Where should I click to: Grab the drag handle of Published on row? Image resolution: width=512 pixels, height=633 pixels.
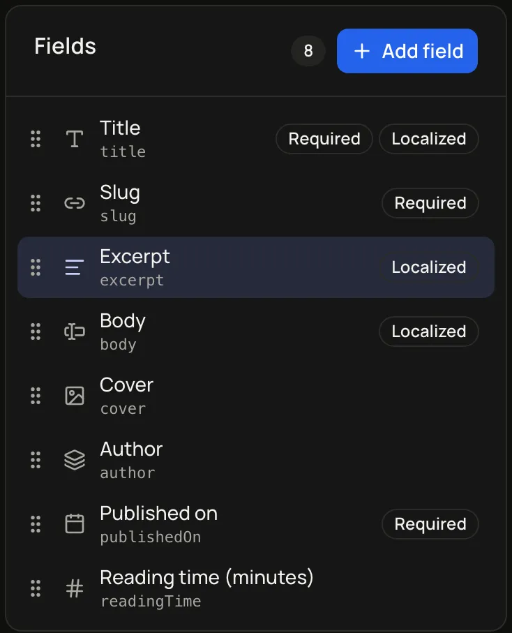tap(36, 524)
